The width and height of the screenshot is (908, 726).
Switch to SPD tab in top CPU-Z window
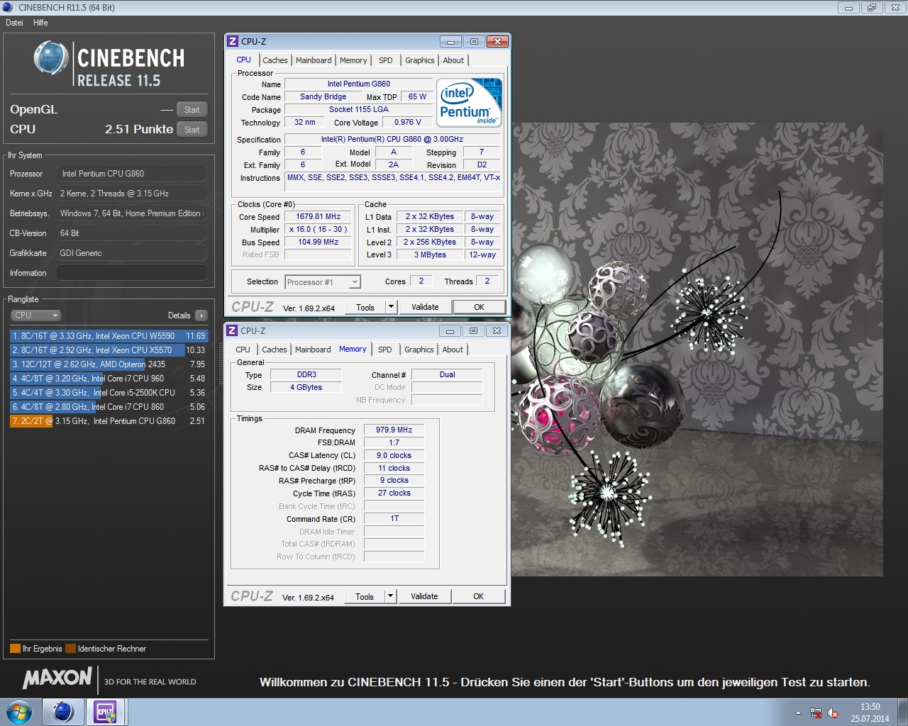pos(386,60)
